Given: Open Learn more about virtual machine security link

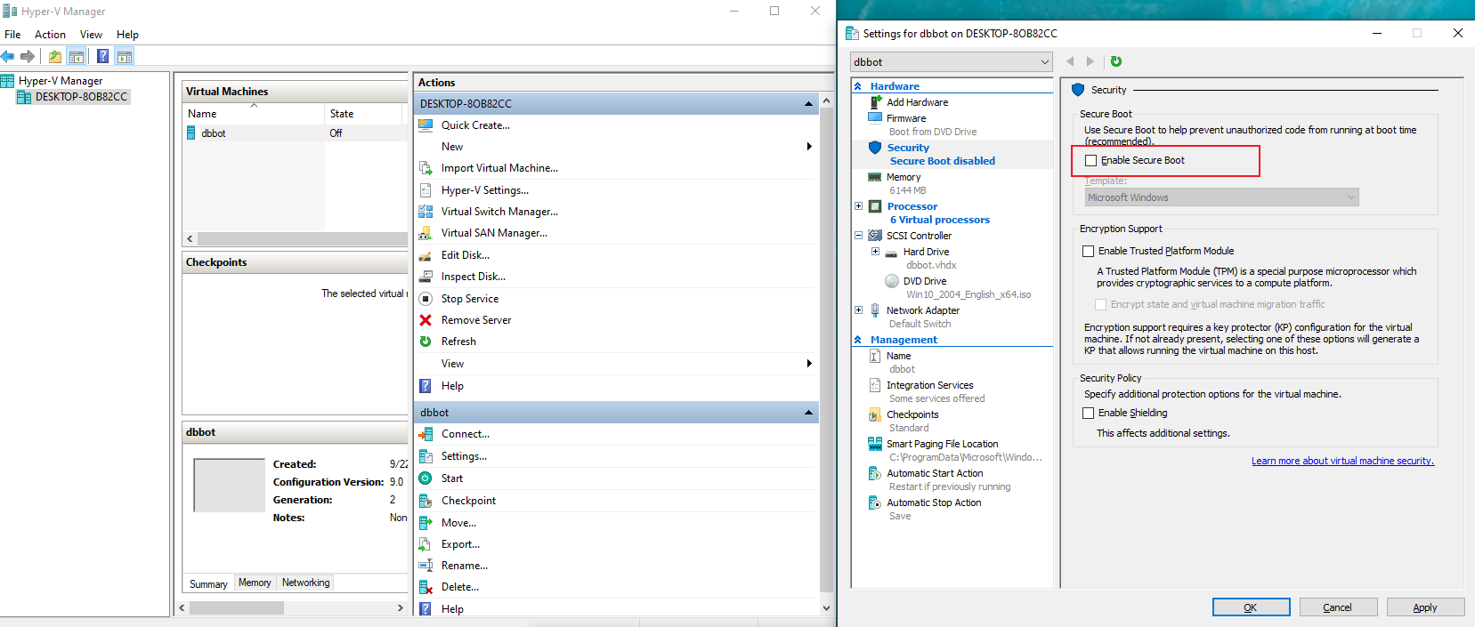Looking at the screenshot, I should coord(1342,461).
